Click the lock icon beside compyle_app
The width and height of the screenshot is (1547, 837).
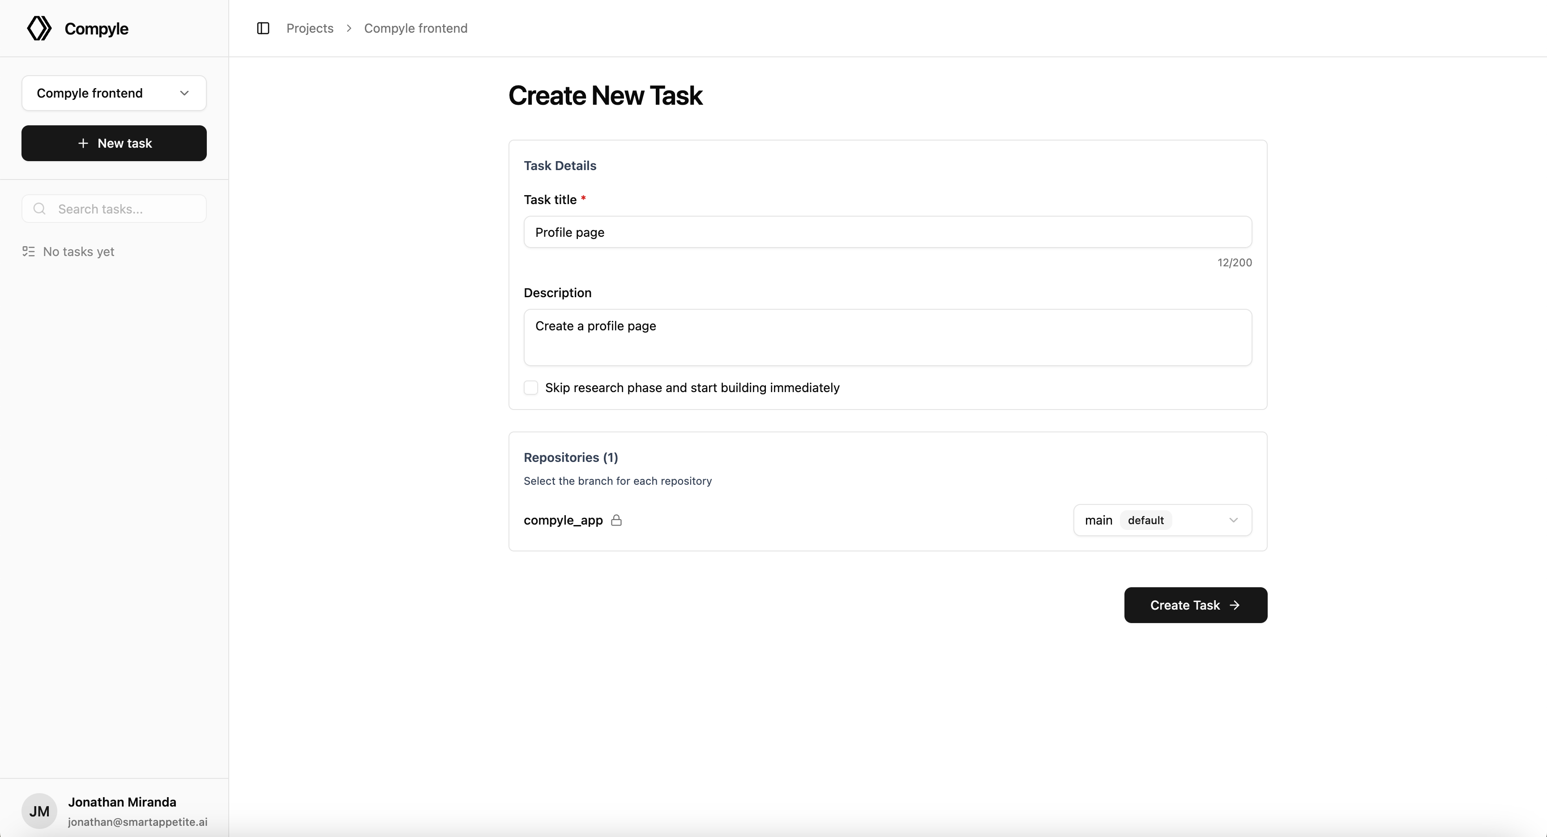(616, 520)
